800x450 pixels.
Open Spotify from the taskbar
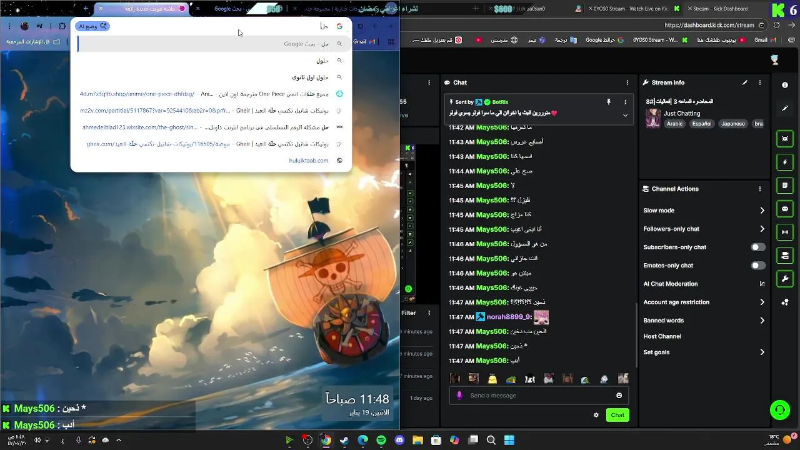[381, 441]
